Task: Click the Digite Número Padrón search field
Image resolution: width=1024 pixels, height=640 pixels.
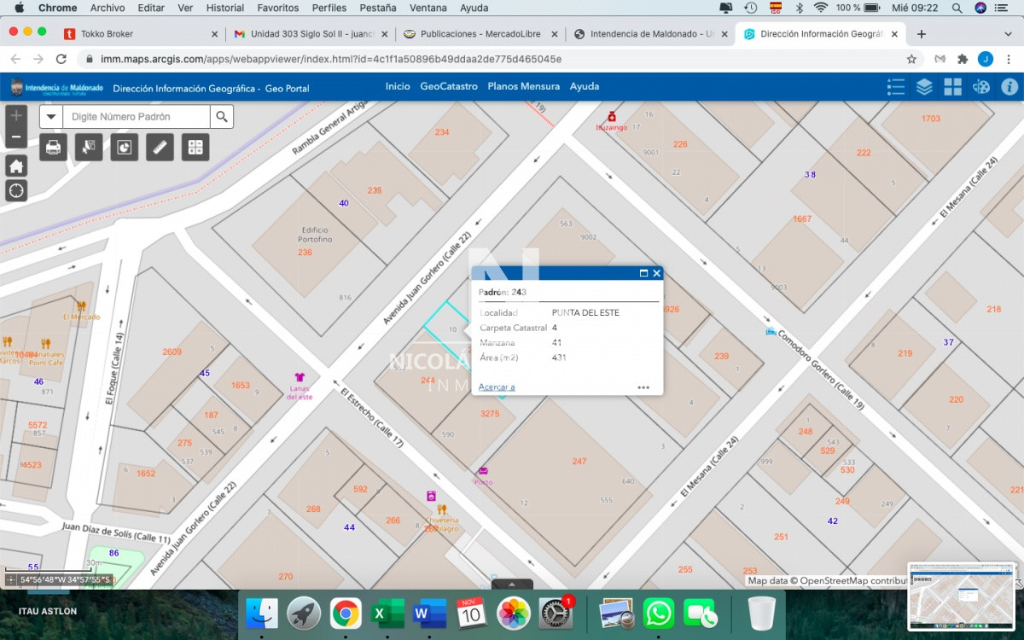Action: [137, 117]
